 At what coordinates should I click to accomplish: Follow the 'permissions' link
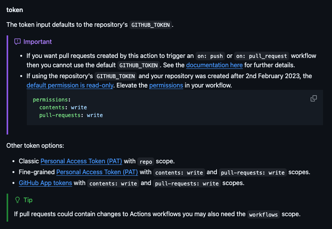coord(166,86)
